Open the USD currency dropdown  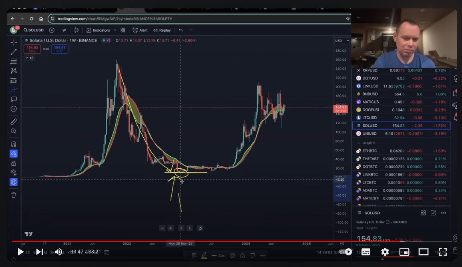point(342,41)
